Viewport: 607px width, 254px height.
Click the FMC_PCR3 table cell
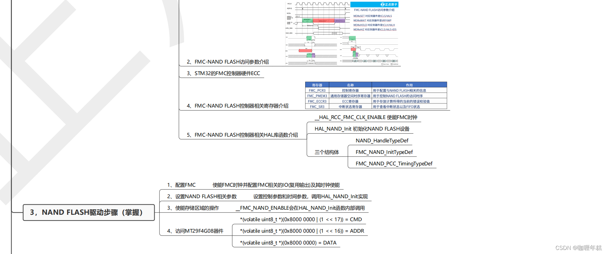(317, 90)
